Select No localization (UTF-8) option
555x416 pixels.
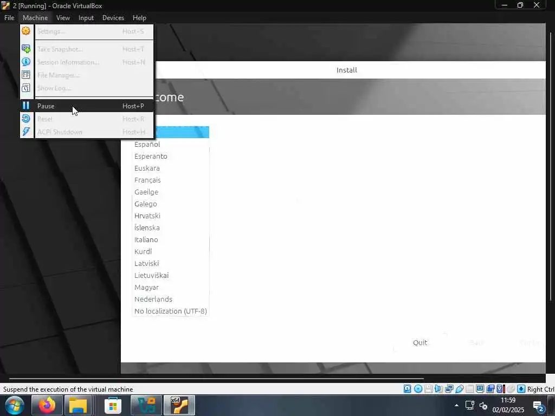171,311
